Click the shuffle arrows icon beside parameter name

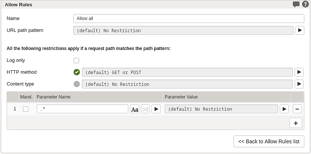tap(145, 109)
